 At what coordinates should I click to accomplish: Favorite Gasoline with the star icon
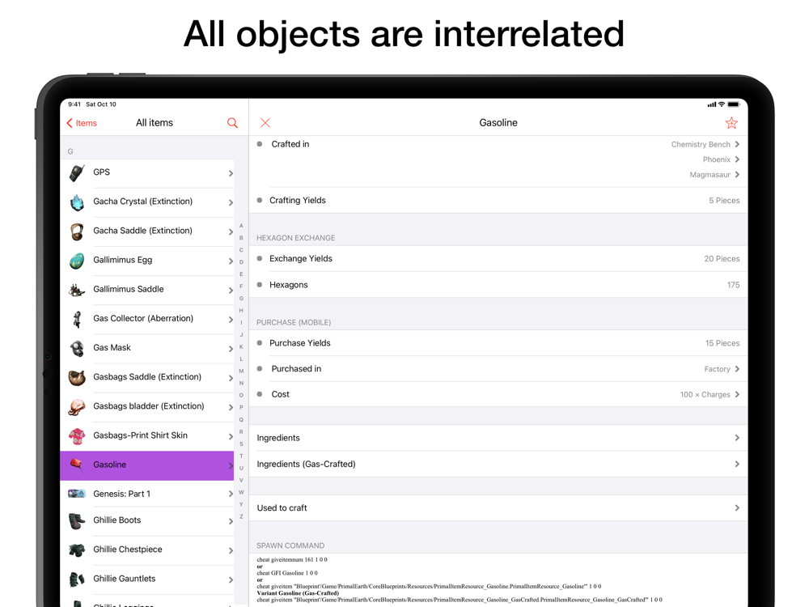731,123
